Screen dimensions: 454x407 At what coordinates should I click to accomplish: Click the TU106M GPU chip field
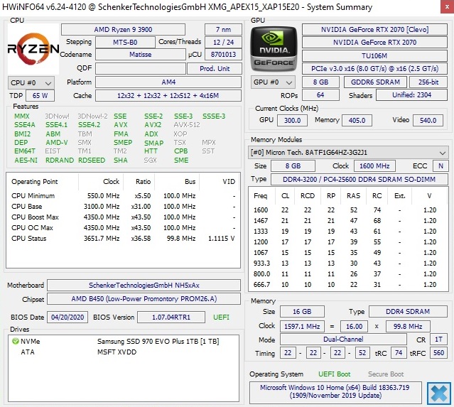click(x=374, y=55)
